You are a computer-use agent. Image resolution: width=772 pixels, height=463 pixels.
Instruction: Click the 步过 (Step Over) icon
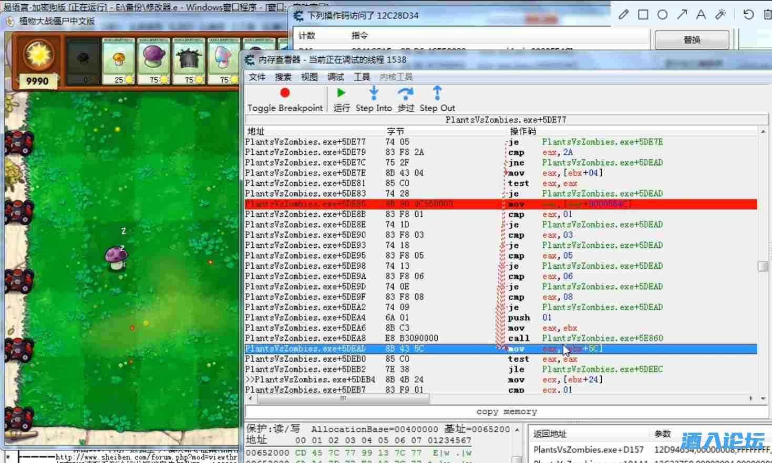pyautogui.click(x=405, y=93)
